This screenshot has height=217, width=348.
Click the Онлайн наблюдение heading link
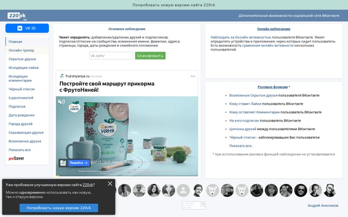pos(274,29)
